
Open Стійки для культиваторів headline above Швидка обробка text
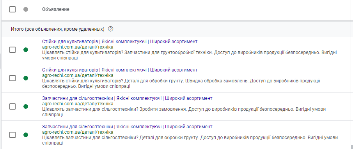(120, 70)
